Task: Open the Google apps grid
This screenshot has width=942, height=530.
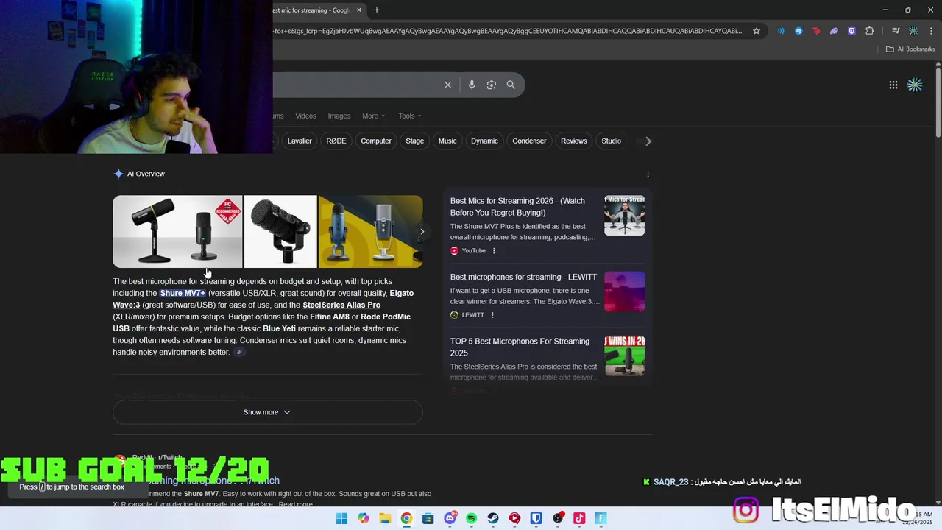Action: (x=893, y=85)
